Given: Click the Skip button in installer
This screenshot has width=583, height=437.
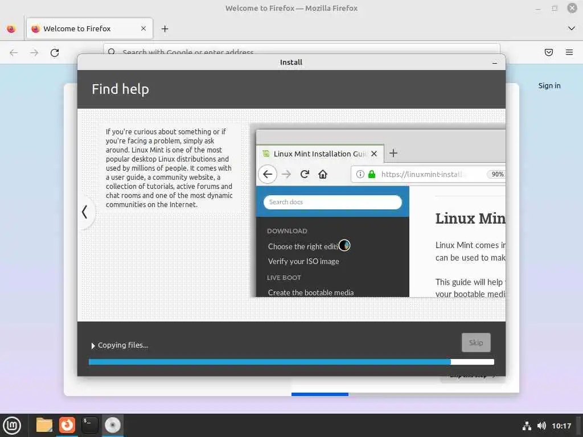Looking at the screenshot, I should click(x=476, y=343).
